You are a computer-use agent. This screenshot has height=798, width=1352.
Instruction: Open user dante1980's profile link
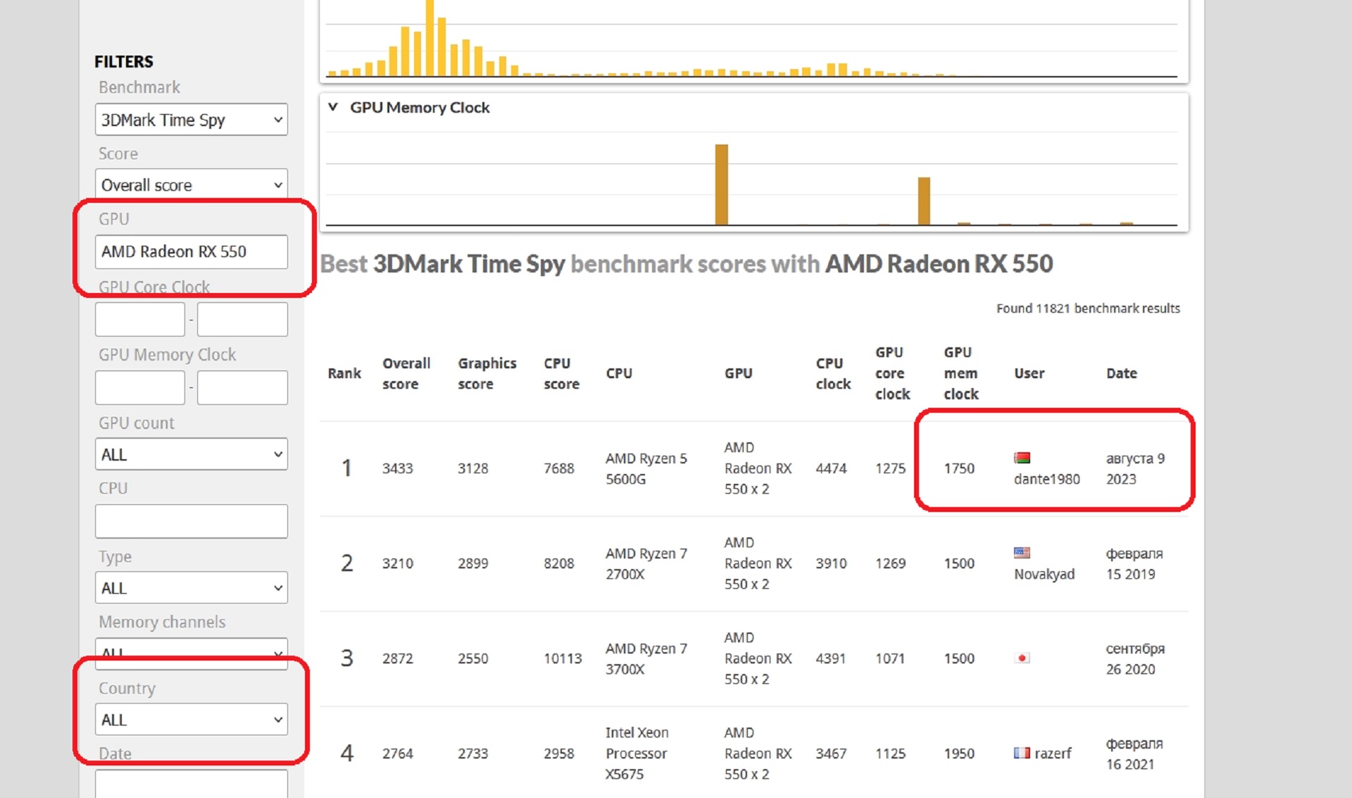coord(1046,479)
